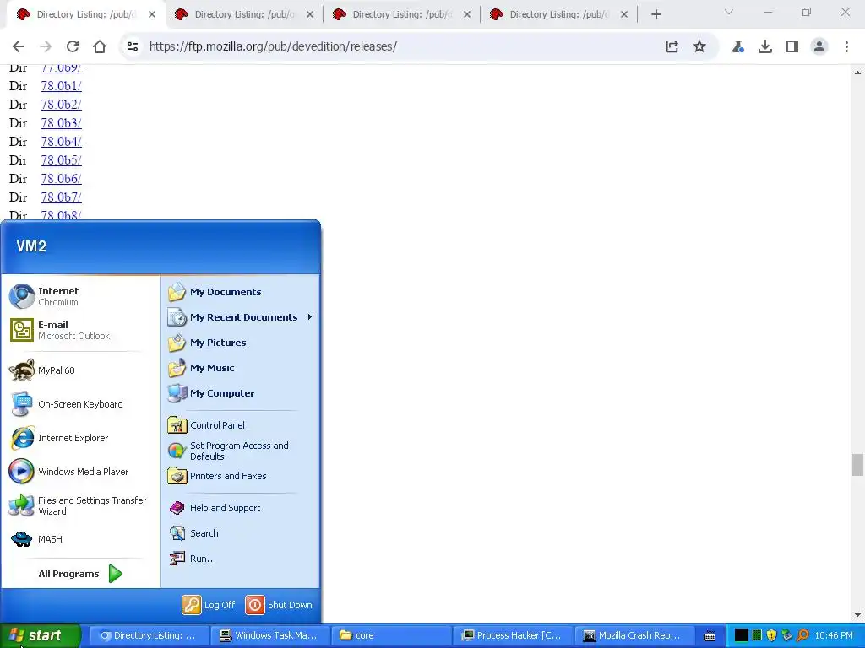Open Search from the Start menu
865x648 pixels.
241,533
